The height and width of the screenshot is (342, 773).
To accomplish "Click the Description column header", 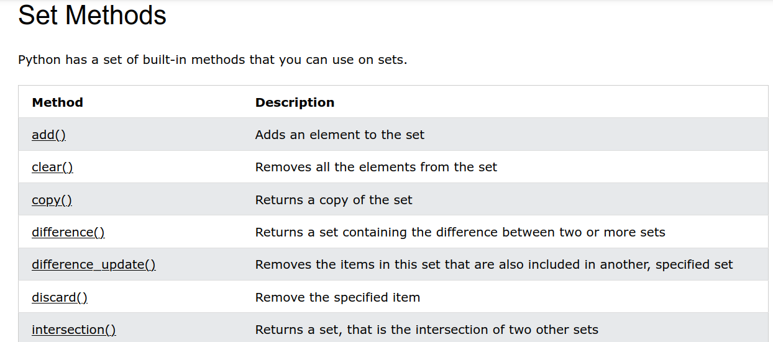I will click(x=295, y=102).
